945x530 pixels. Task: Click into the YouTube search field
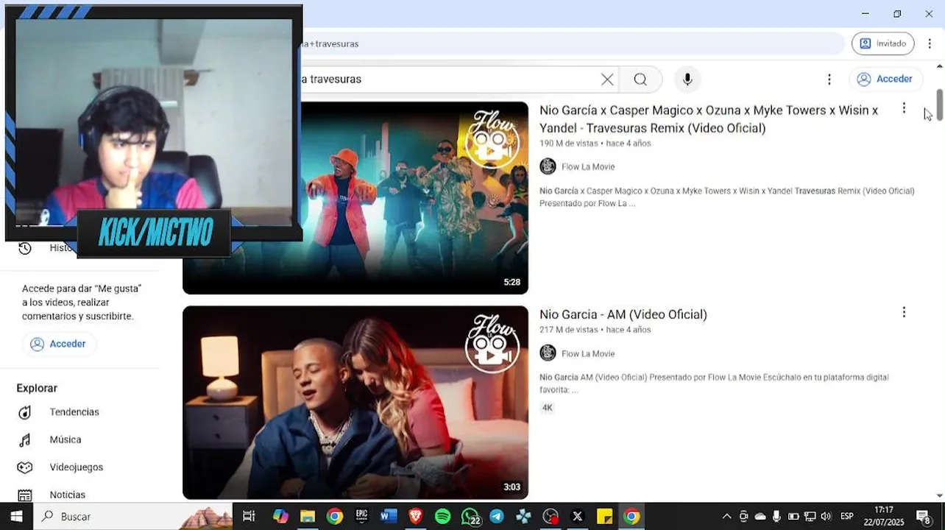click(449, 79)
